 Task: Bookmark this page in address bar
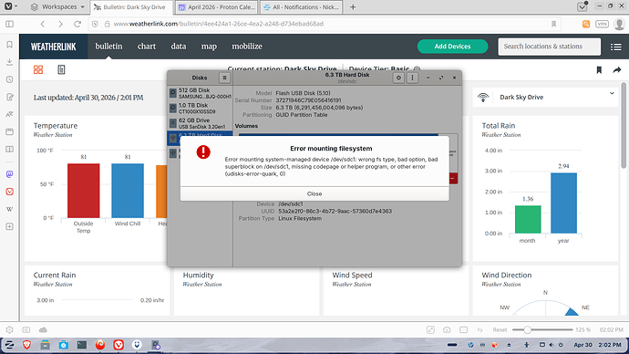(553, 24)
